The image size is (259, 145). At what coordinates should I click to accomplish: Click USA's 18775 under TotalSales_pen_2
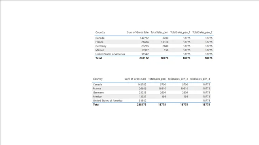209,54
